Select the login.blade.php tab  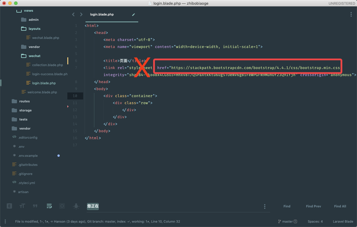tap(102, 14)
